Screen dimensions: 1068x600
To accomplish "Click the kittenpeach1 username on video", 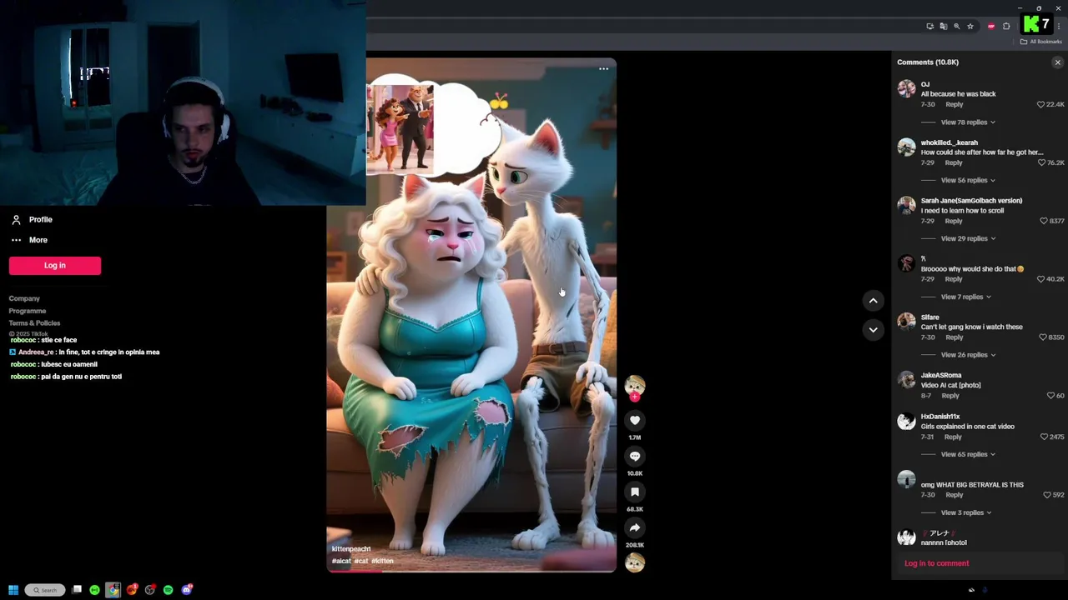I will (x=351, y=549).
